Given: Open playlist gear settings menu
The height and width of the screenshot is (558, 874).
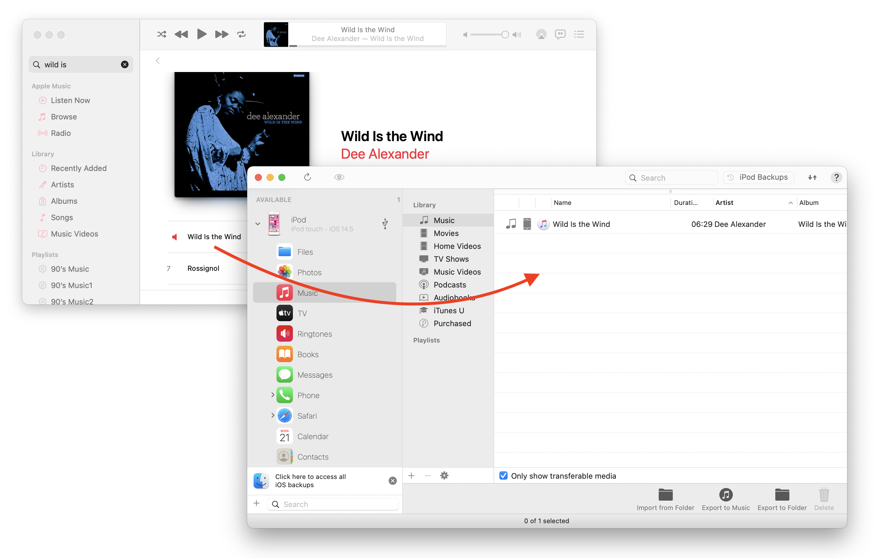Looking at the screenshot, I should pyautogui.click(x=444, y=476).
